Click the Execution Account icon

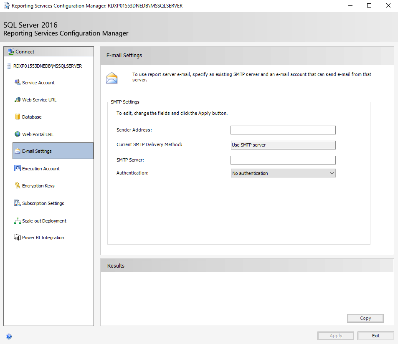click(x=17, y=168)
